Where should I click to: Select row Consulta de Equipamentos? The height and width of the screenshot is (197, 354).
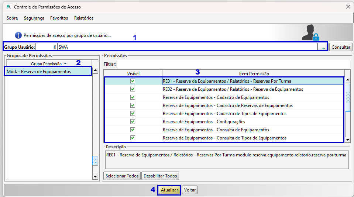pyautogui.click(x=224, y=130)
